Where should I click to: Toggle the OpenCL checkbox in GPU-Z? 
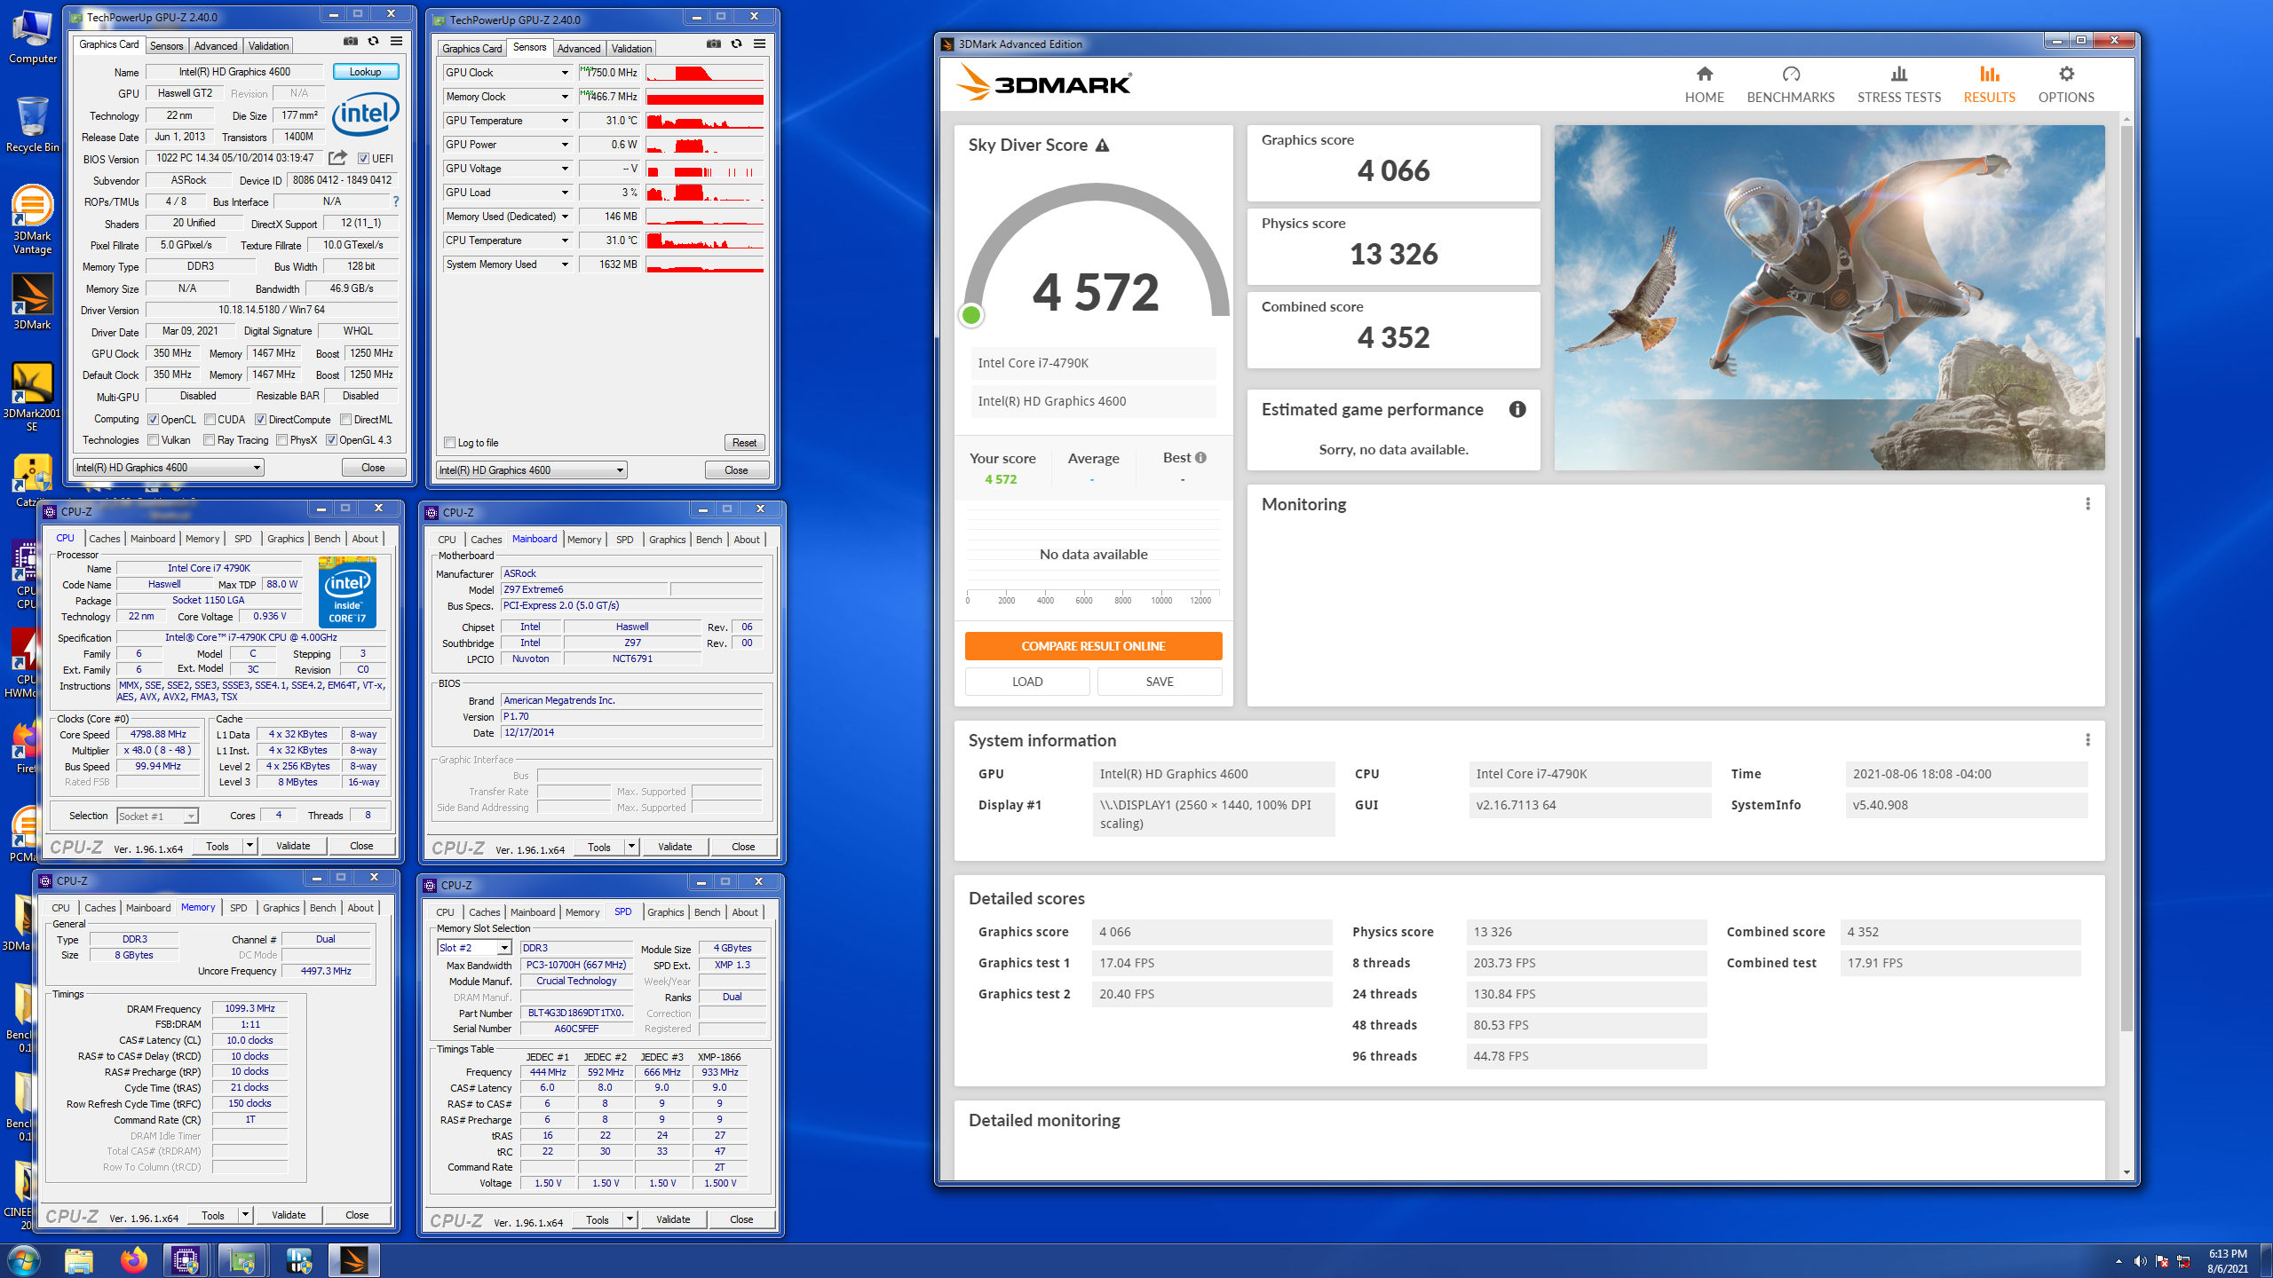coord(153,420)
